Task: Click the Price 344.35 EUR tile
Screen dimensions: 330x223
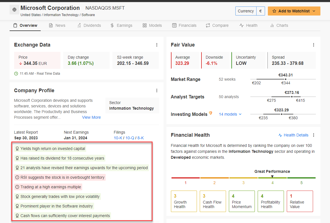Action: tap(37, 60)
